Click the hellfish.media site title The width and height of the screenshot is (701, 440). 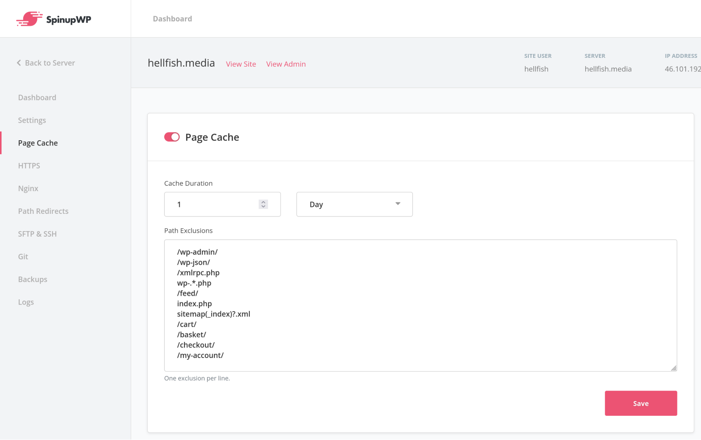tap(181, 63)
